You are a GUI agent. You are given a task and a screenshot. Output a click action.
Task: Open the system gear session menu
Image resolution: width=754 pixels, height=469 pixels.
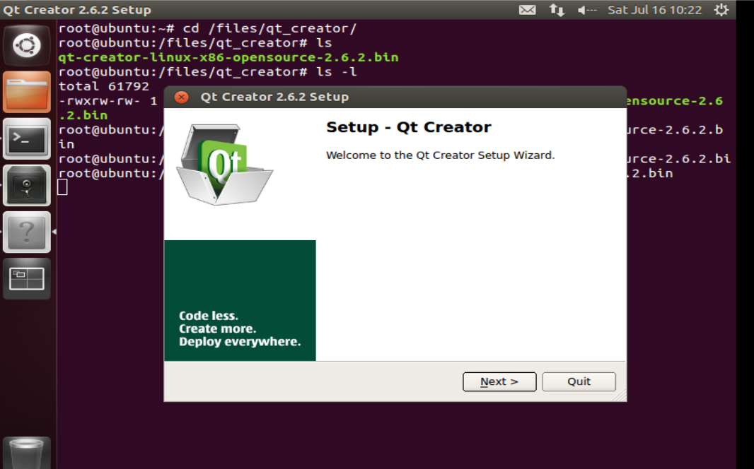(721, 10)
